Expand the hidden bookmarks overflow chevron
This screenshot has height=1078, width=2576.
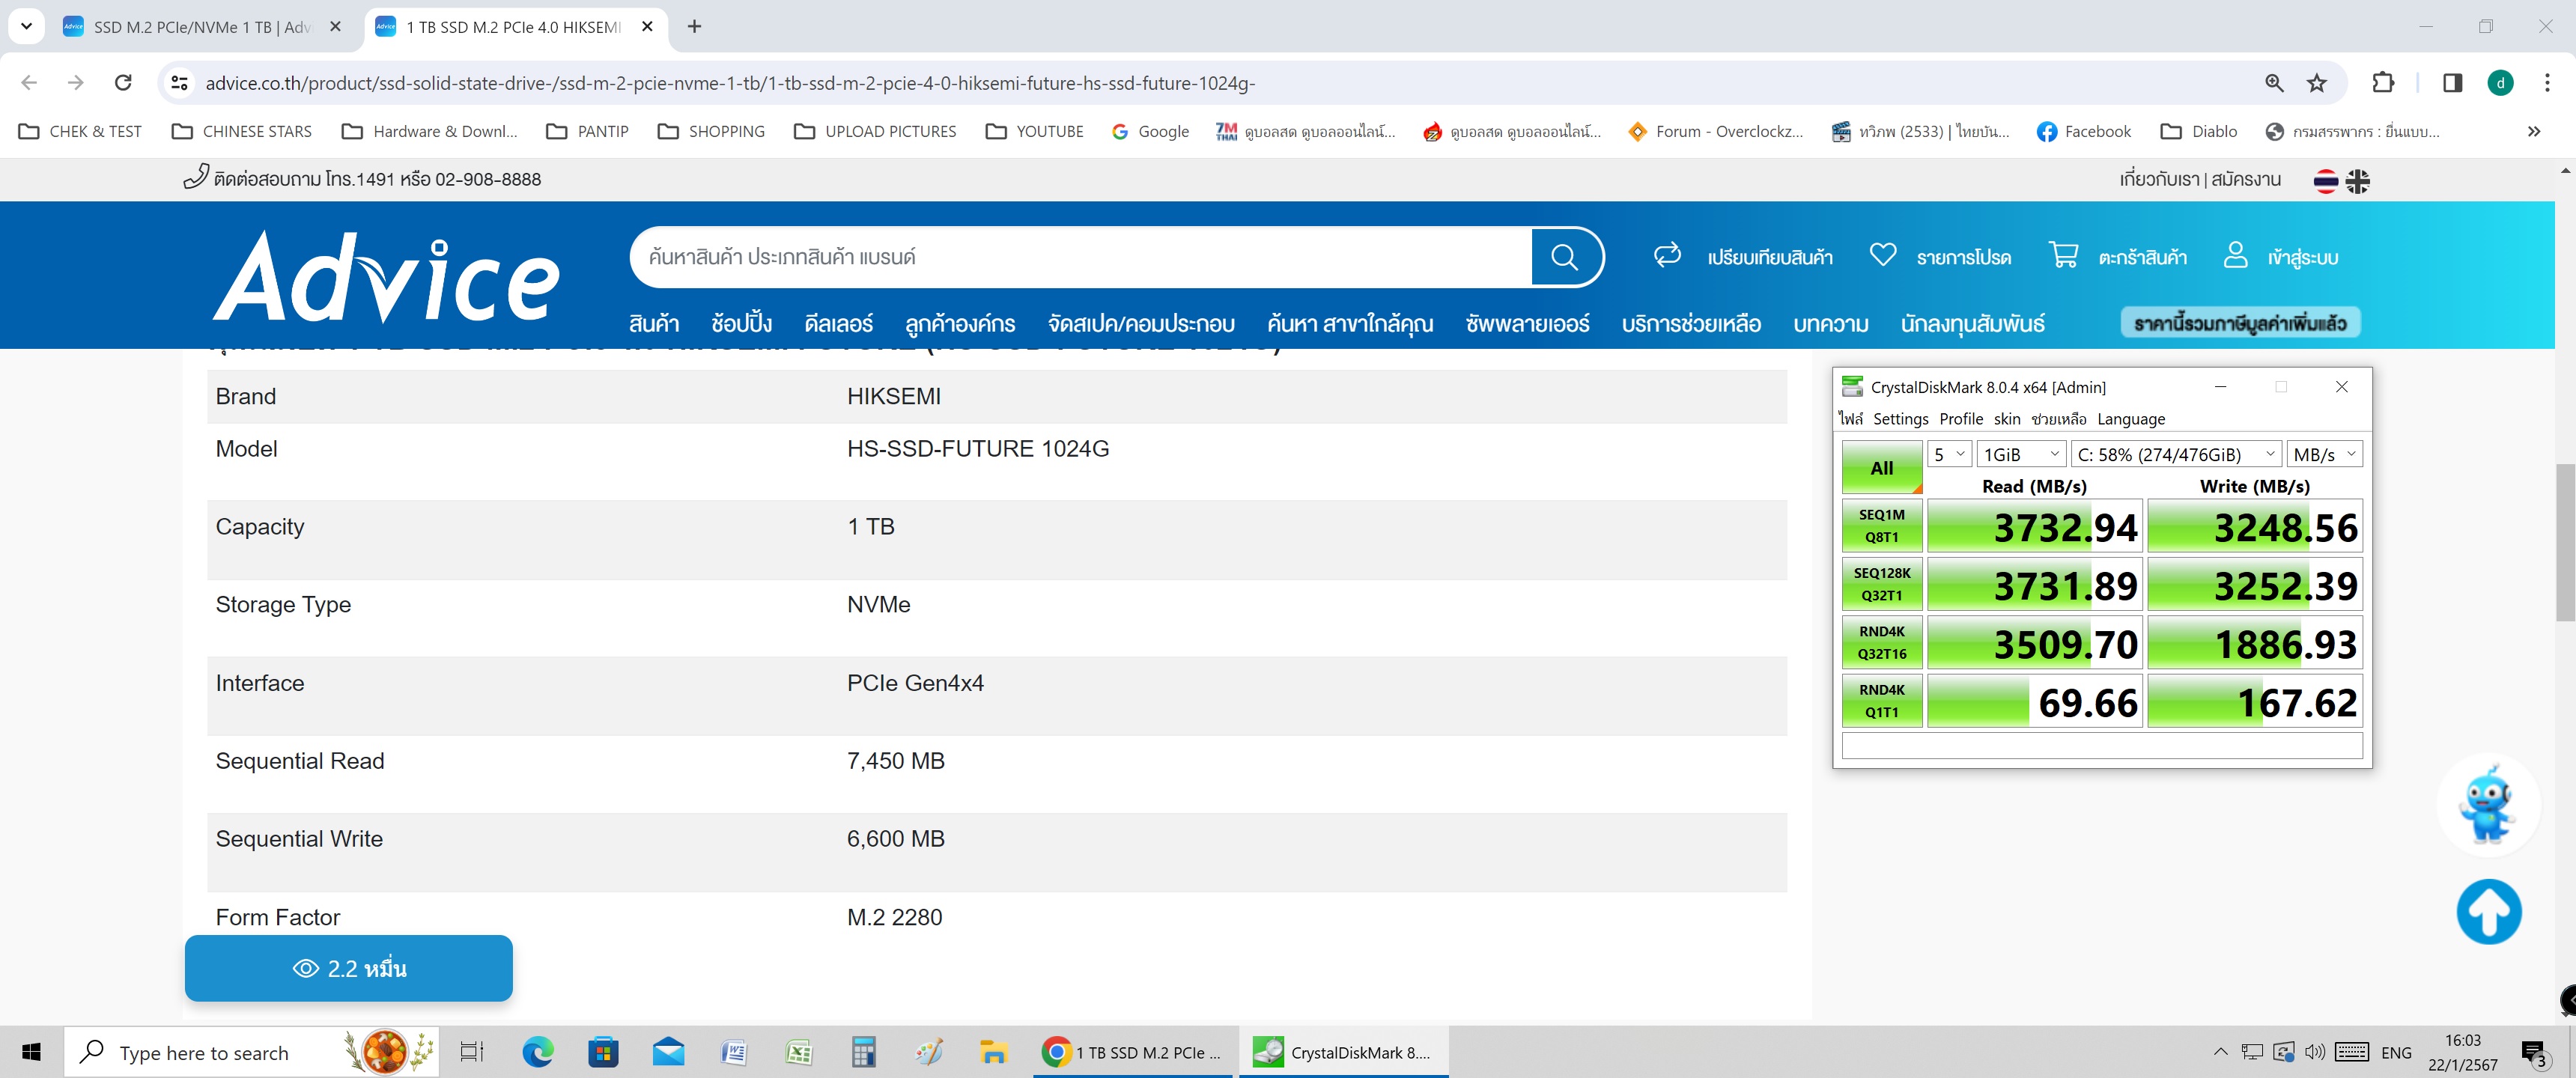(2533, 131)
